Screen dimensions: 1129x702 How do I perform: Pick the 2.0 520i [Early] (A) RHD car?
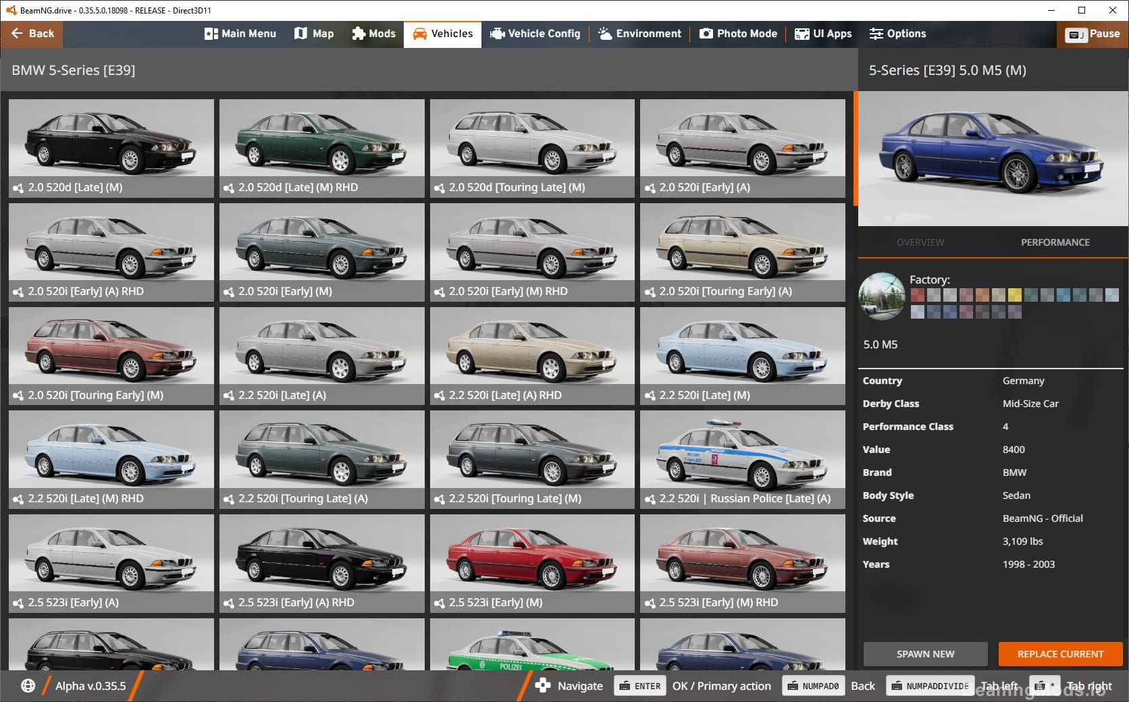[x=111, y=252]
